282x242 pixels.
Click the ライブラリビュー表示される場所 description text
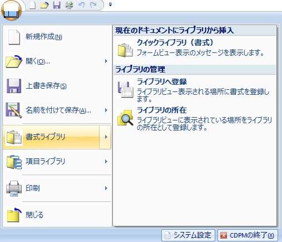coord(203,95)
